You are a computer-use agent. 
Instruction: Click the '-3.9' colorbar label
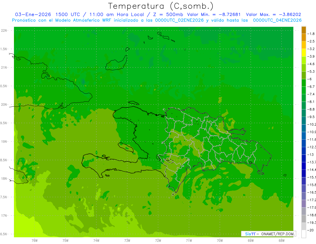click(x=311, y=56)
